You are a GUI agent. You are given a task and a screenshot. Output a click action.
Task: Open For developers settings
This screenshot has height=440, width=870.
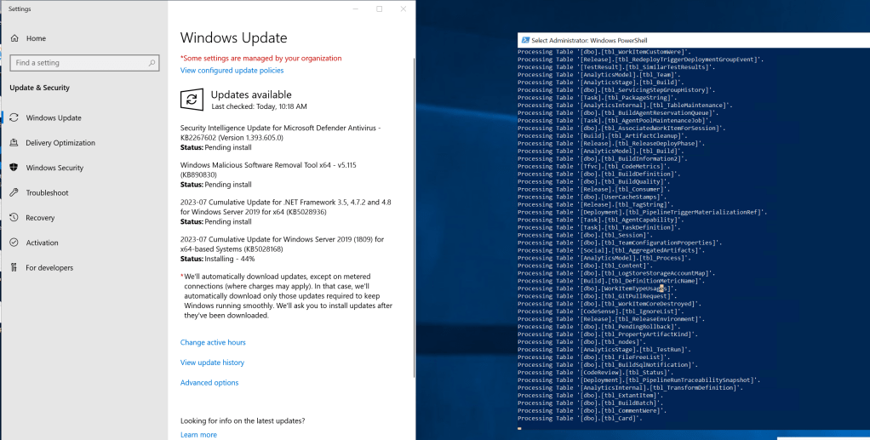click(x=49, y=267)
